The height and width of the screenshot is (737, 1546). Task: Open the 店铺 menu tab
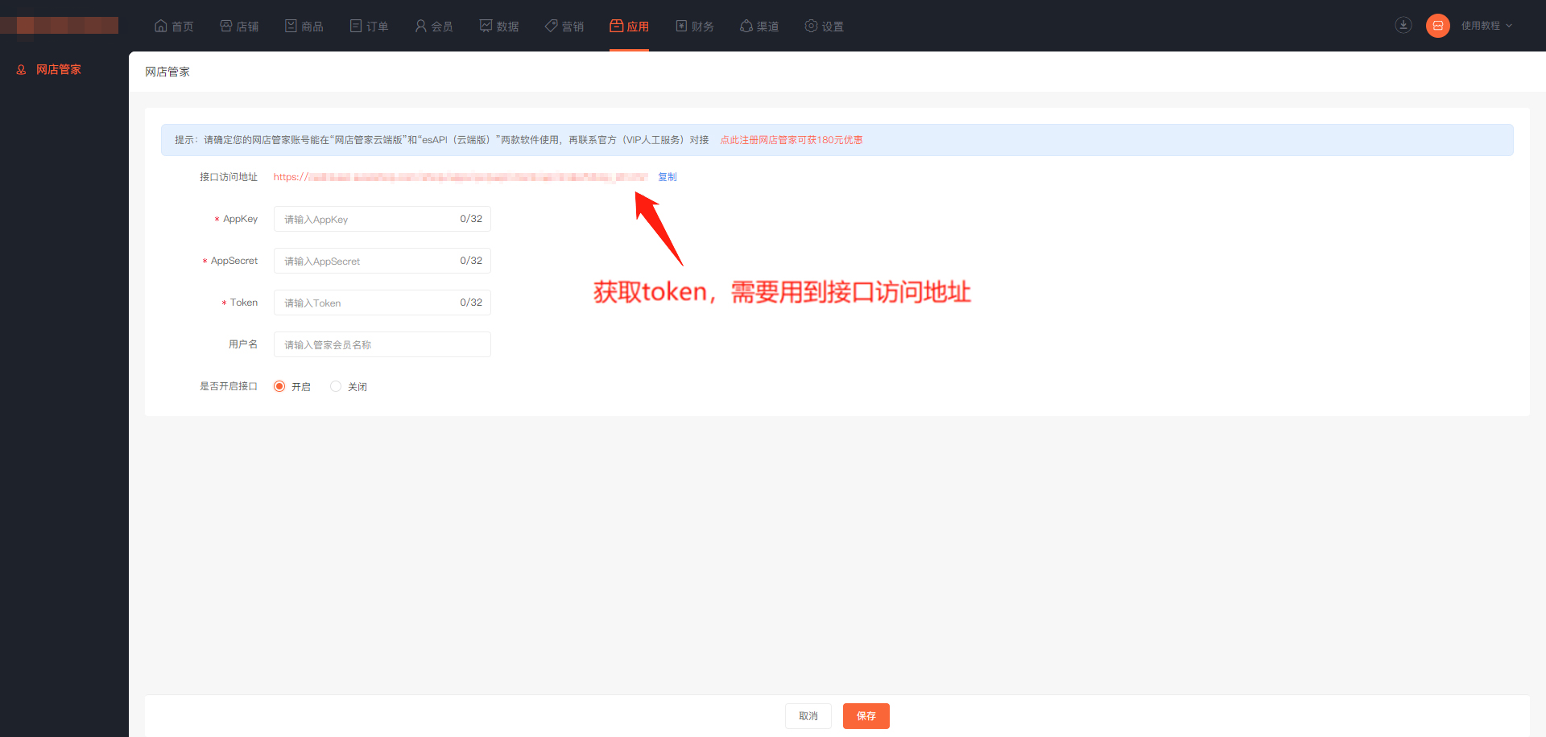tap(239, 26)
